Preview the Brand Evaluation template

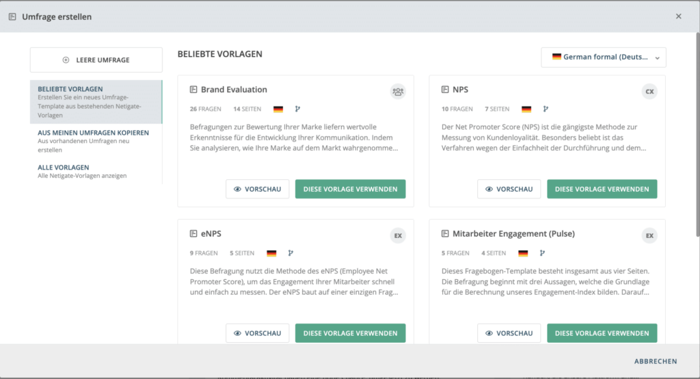(258, 189)
